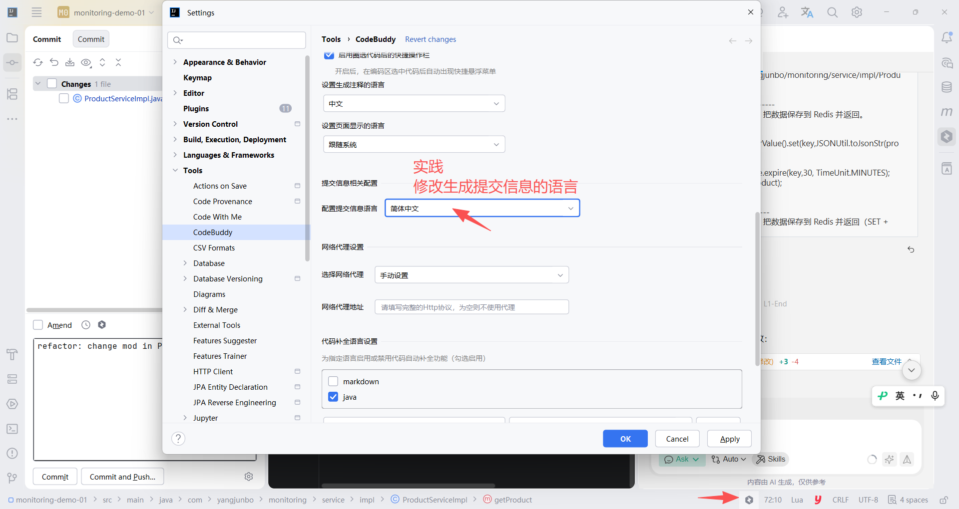Expand Diff & Merge settings node
Image resolution: width=959 pixels, height=509 pixels.
(x=185, y=309)
